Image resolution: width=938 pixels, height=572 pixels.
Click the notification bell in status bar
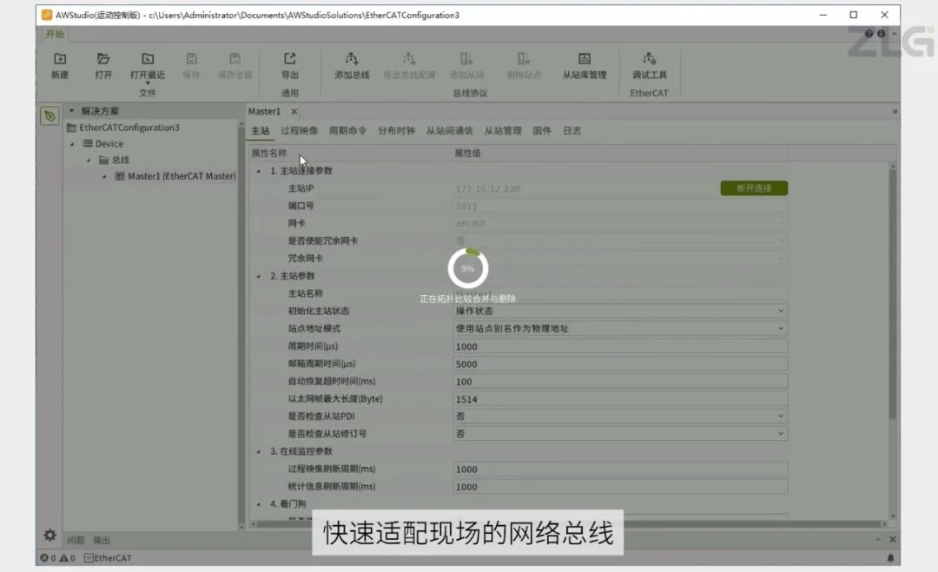(890, 557)
